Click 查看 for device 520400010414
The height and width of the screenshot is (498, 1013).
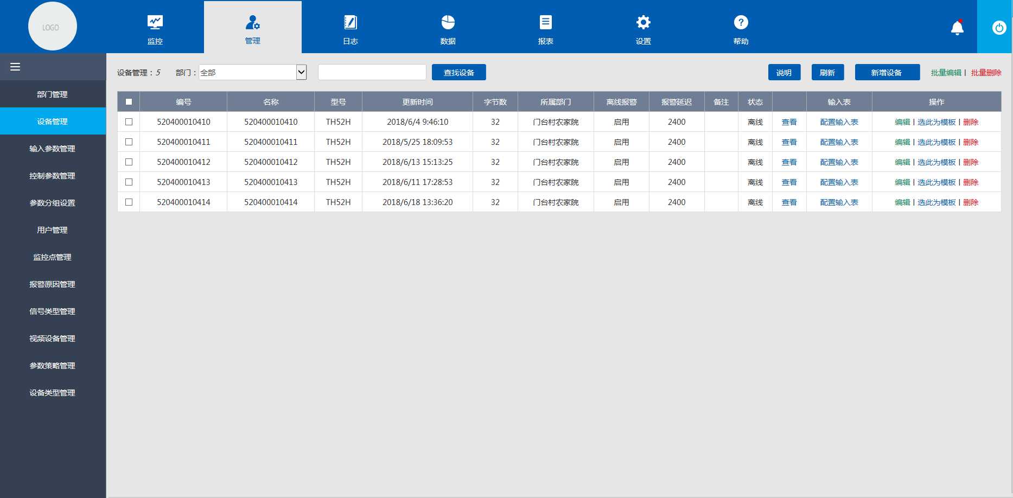tap(789, 202)
